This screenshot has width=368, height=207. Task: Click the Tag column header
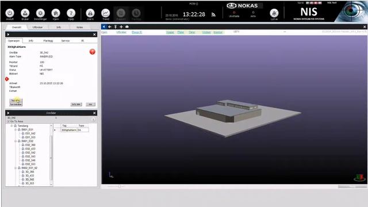click(64, 126)
